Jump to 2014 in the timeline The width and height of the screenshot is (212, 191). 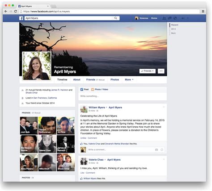173,29
